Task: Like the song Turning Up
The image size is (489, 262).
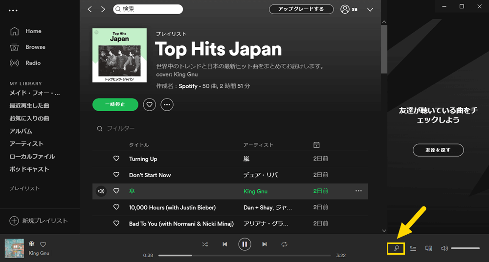Action: 116,159
